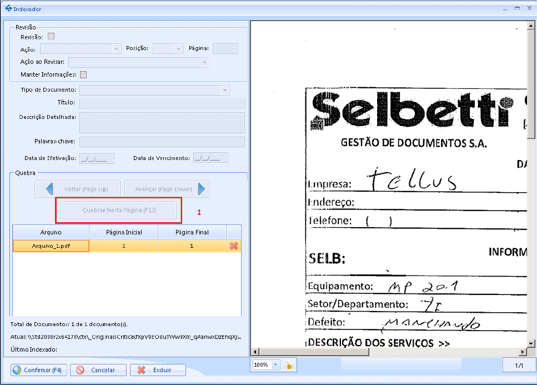The width and height of the screenshot is (537, 385).
Task: Sort by the Arquivo column header
Action: (51, 232)
